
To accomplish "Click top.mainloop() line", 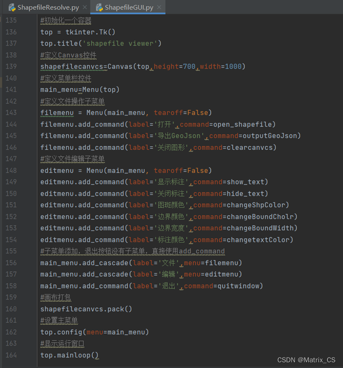I will [69, 356].
